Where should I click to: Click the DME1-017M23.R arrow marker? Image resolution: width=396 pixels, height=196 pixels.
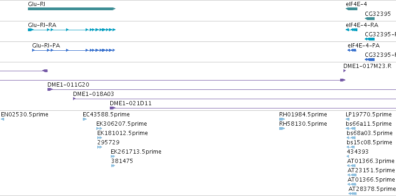click(344, 71)
